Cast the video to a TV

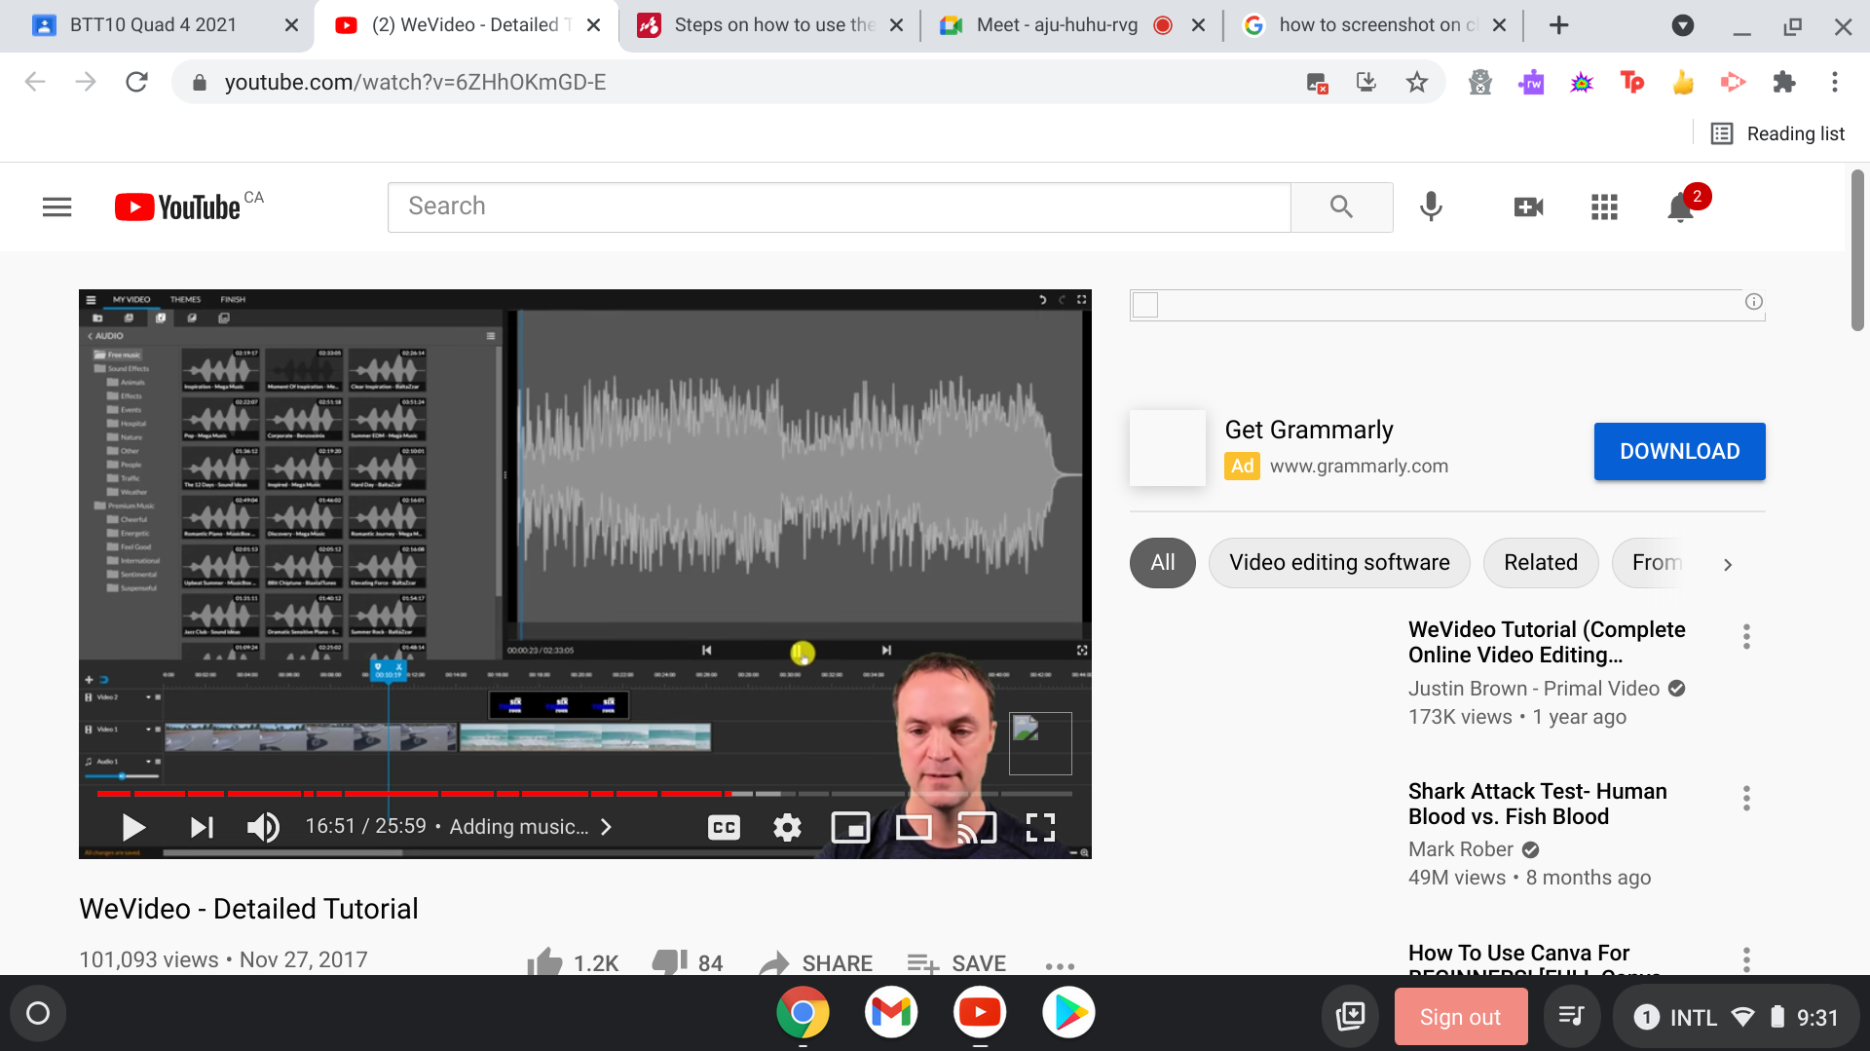coord(977,827)
